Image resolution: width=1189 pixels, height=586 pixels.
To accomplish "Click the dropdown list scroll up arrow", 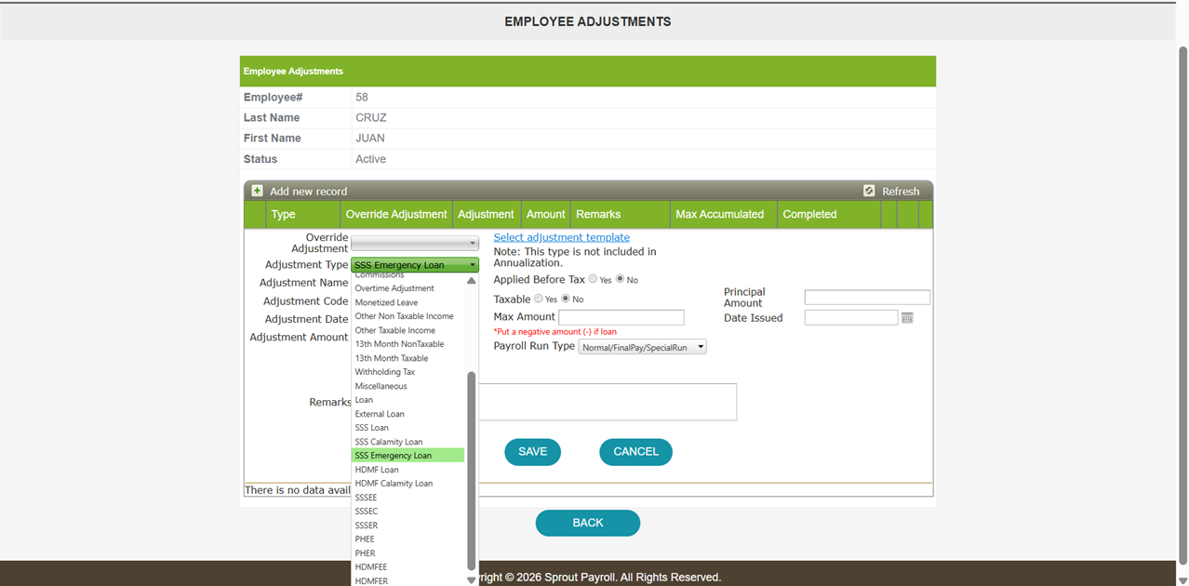I will 471,280.
